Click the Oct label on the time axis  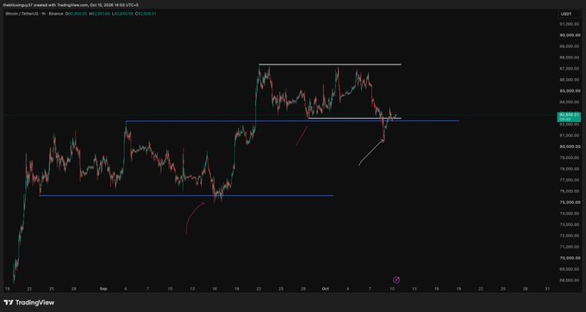click(x=325, y=289)
